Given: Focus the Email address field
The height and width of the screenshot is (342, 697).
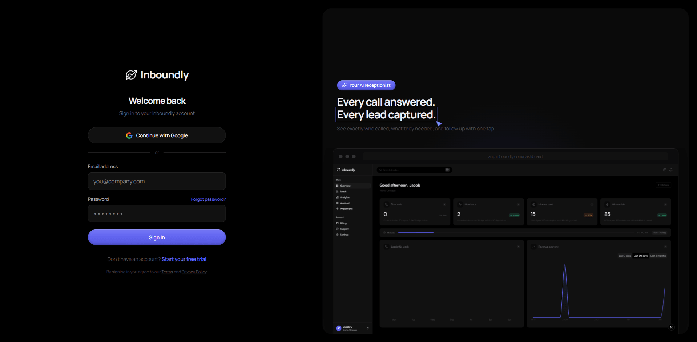Looking at the screenshot, I should click(157, 181).
